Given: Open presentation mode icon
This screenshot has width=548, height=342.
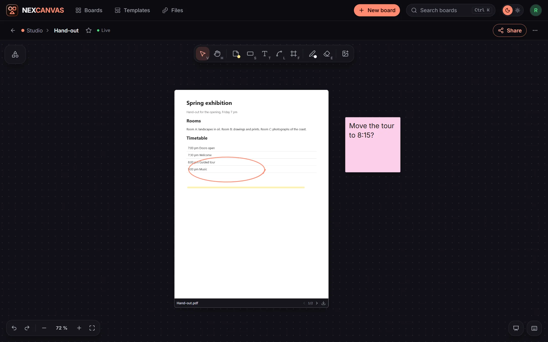Looking at the screenshot, I should click(516, 328).
